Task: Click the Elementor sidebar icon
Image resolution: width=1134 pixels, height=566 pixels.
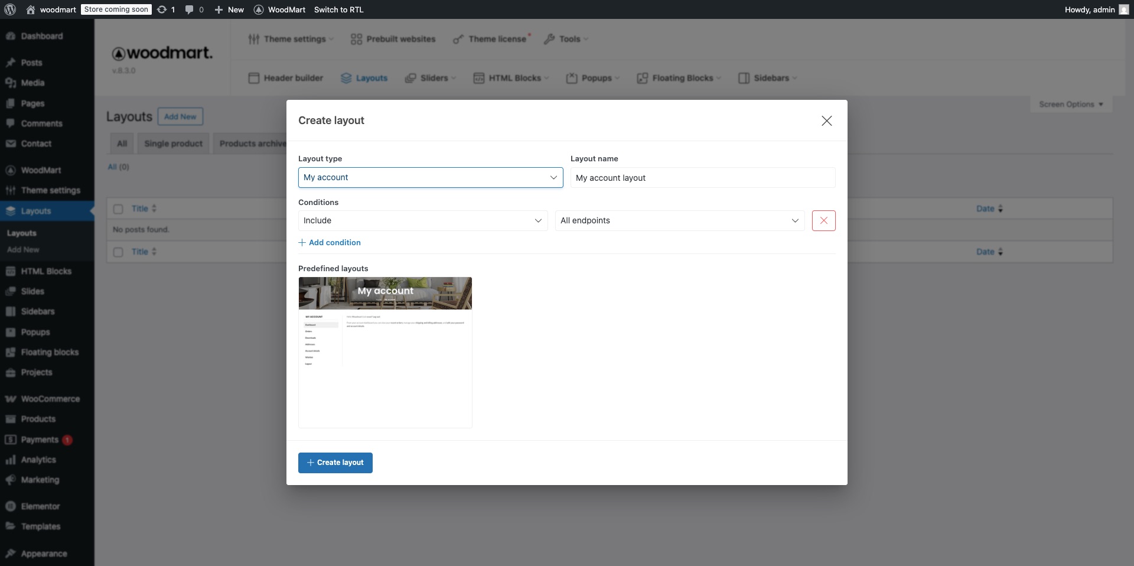Action: (11, 506)
